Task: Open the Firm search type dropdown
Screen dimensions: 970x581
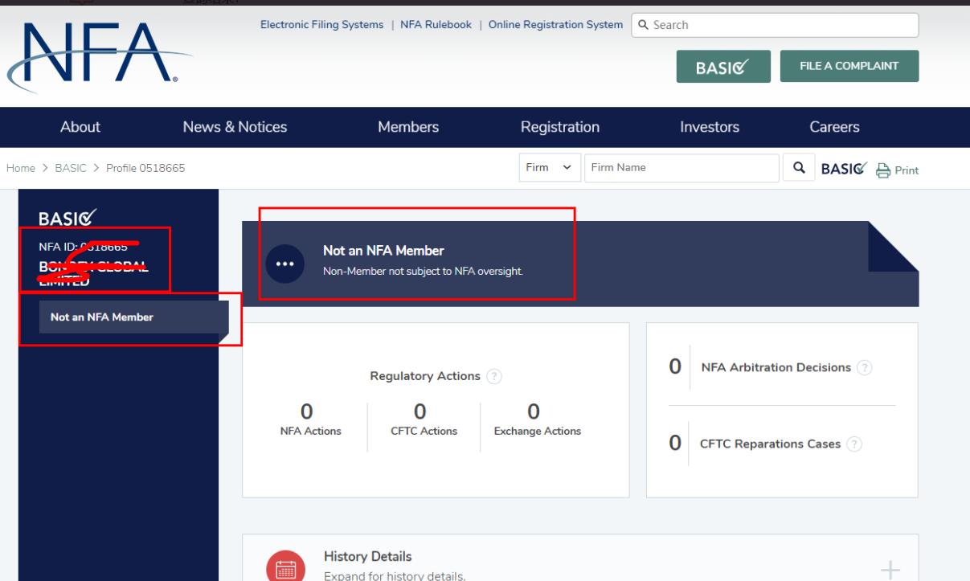Action: pyautogui.click(x=550, y=169)
